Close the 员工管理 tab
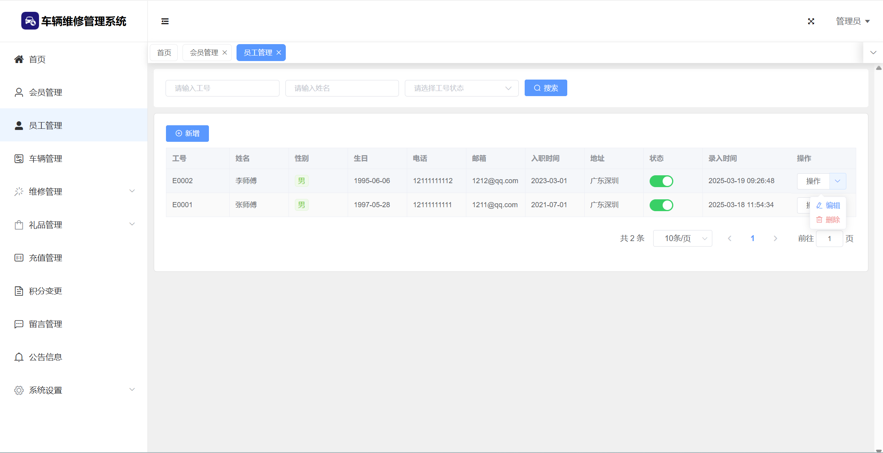 coord(279,53)
